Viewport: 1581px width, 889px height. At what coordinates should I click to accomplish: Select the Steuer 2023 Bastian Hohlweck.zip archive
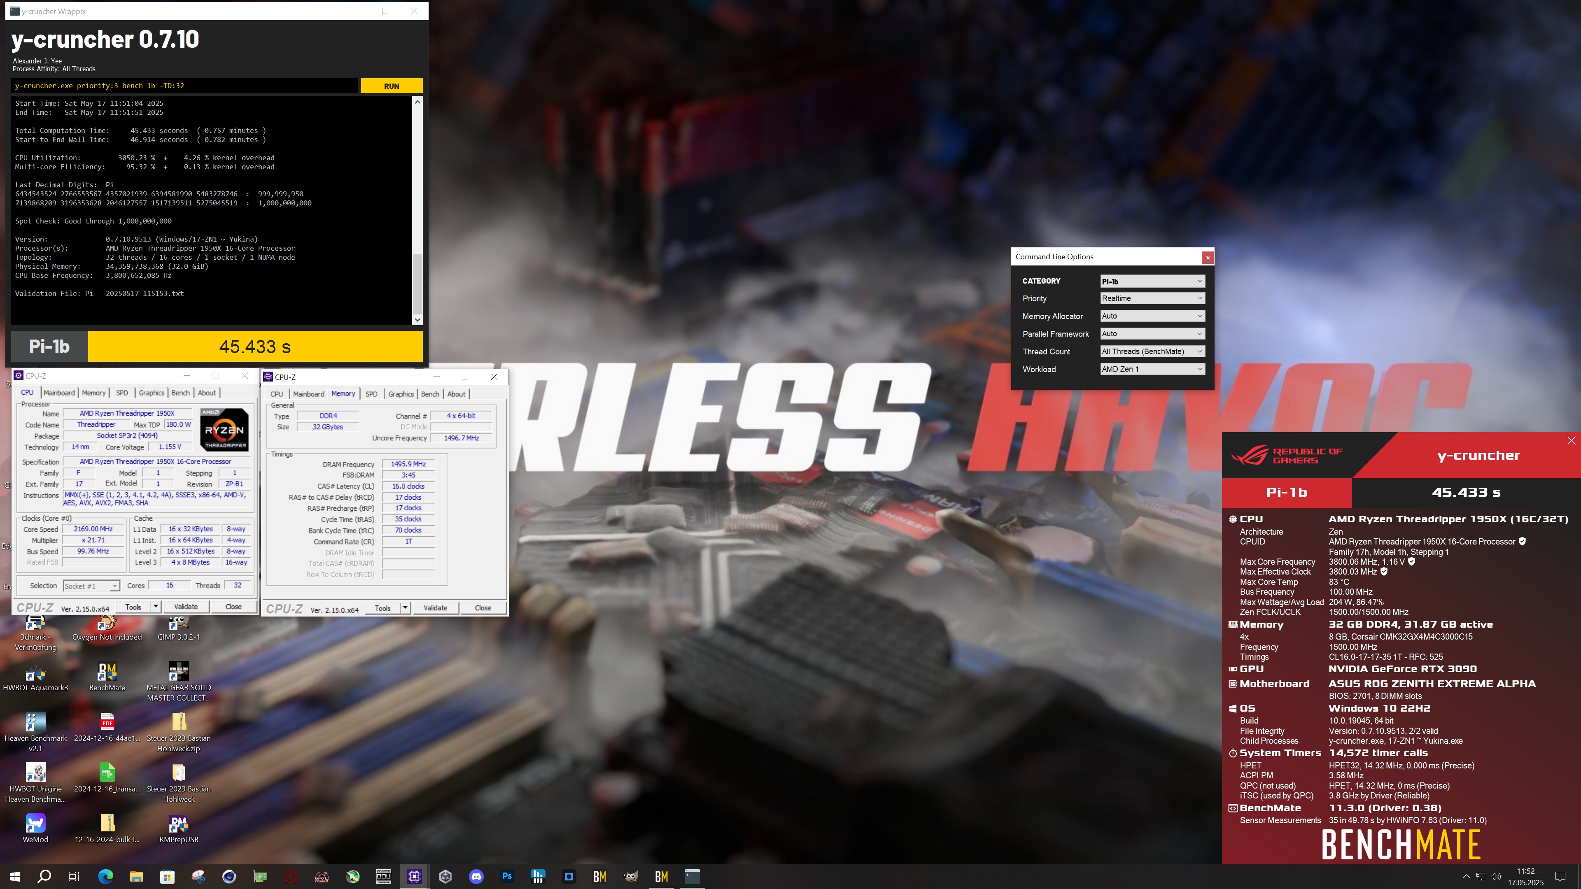point(179,733)
